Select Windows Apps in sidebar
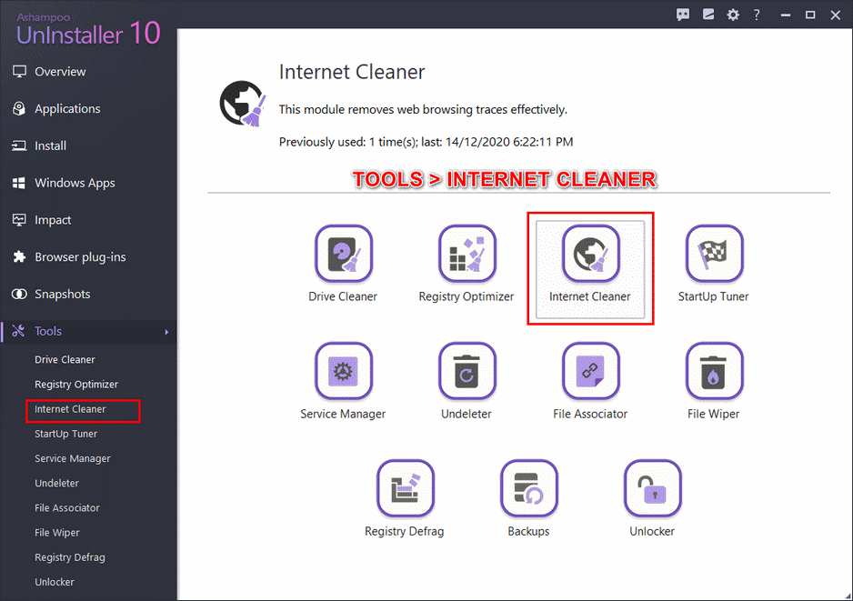853x601 pixels. click(75, 184)
